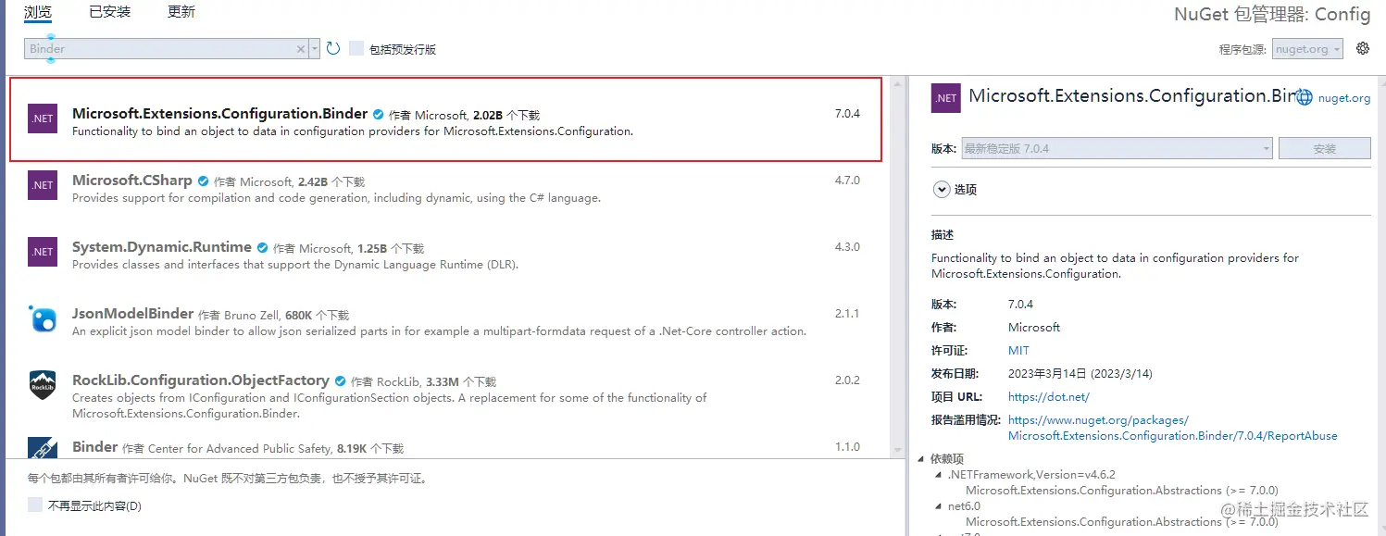Check the 不再显示此内容 checkbox

[35, 505]
